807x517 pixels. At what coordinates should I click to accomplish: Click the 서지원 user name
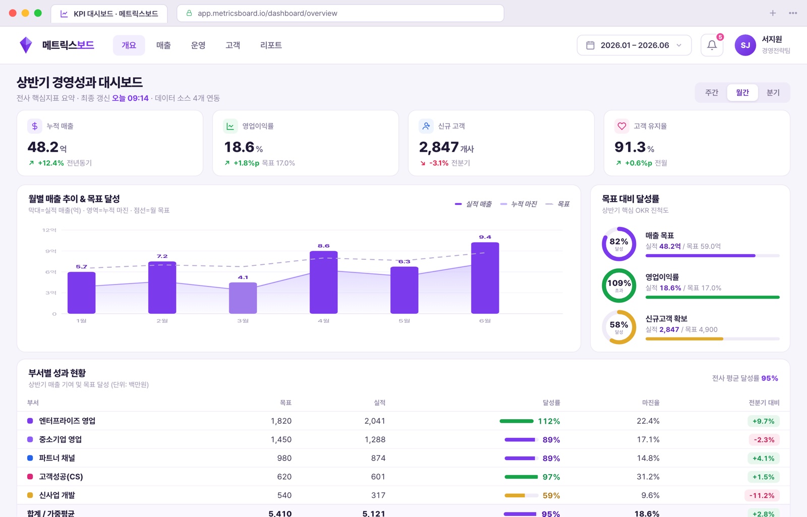pos(772,39)
